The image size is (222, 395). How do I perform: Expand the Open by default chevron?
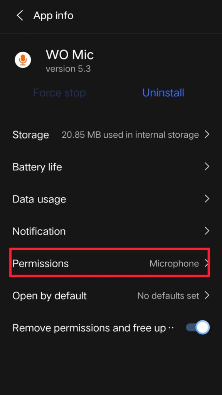tap(207, 295)
